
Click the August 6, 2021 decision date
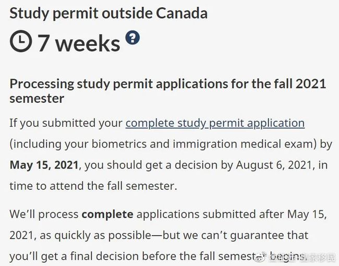coord(274,165)
